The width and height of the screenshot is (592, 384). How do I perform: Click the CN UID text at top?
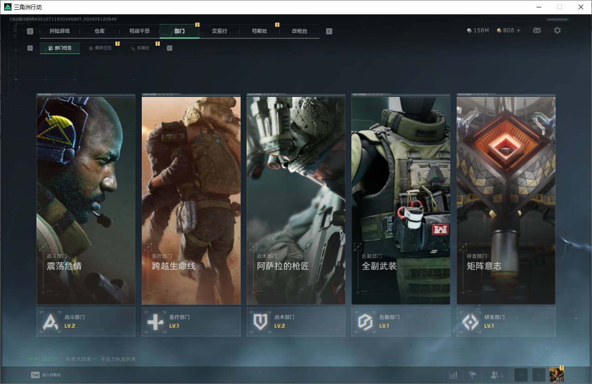click(63, 19)
